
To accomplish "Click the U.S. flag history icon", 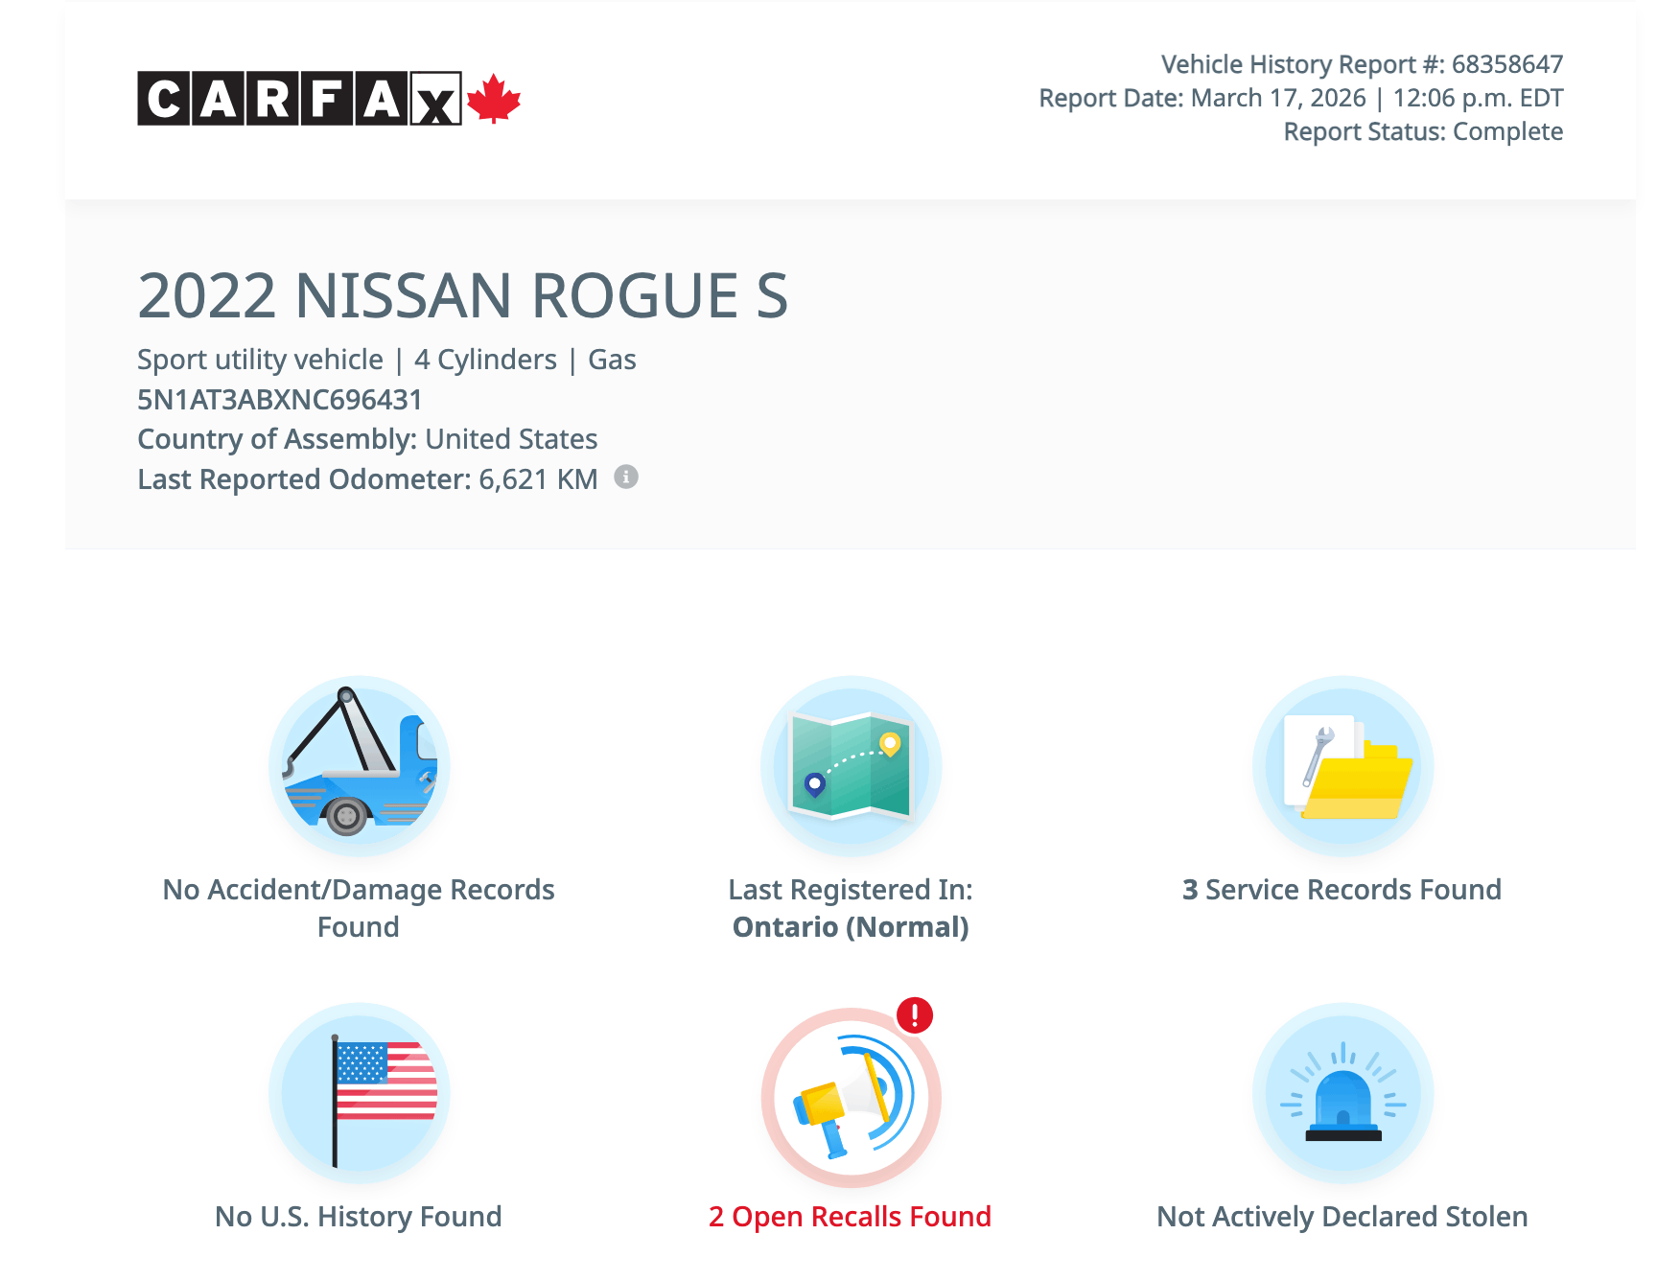I will coord(359,1093).
